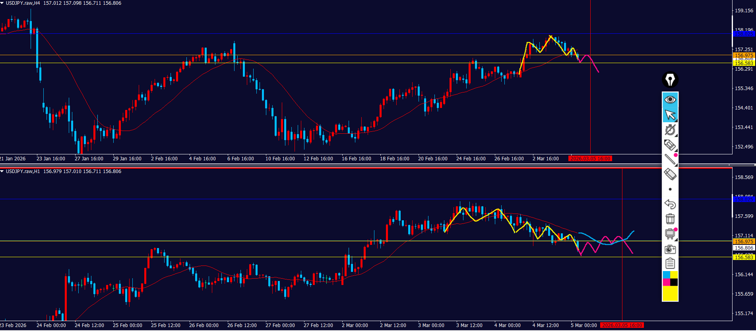Select the arrow cursor tool
The image size is (756, 331).
[670, 115]
